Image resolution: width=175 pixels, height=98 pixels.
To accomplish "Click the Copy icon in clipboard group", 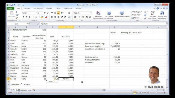I will tap(17, 15).
